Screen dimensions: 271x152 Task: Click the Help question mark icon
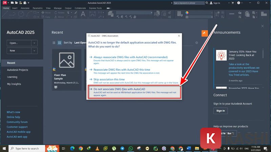tap(239, 3)
